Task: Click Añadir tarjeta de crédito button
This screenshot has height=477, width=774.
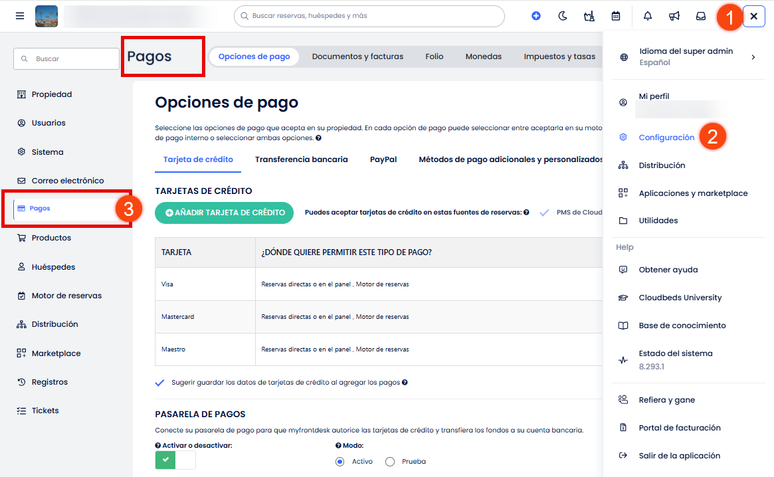Action: tap(224, 213)
